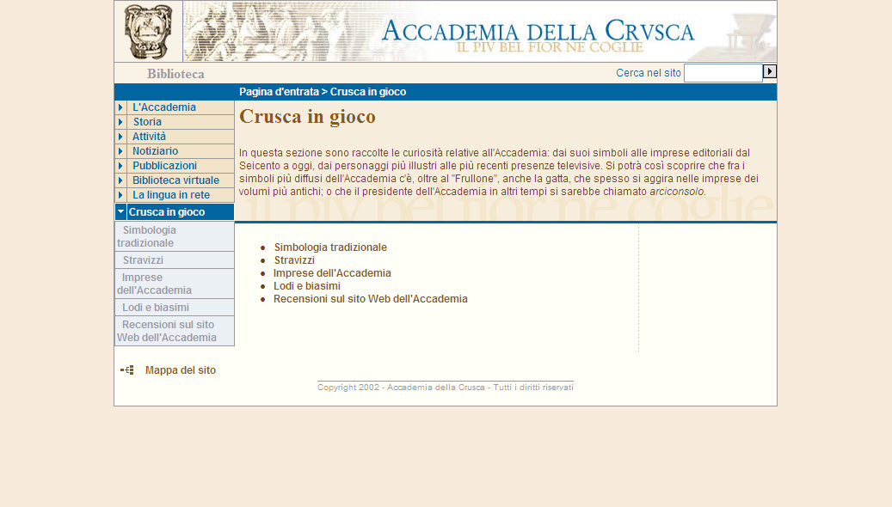Click the Crusca in gioco page heading
Image resolution: width=892 pixels, height=507 pixels.
tap(307, 117)
